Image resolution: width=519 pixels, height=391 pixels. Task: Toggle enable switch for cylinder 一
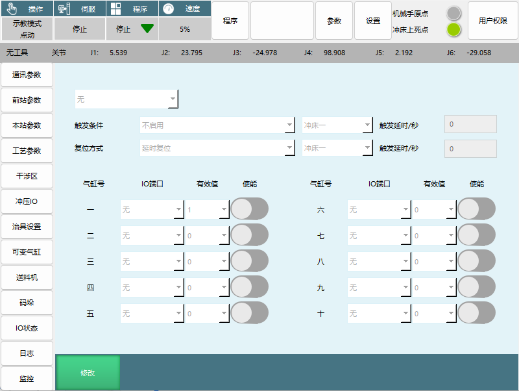coord(249,209)
